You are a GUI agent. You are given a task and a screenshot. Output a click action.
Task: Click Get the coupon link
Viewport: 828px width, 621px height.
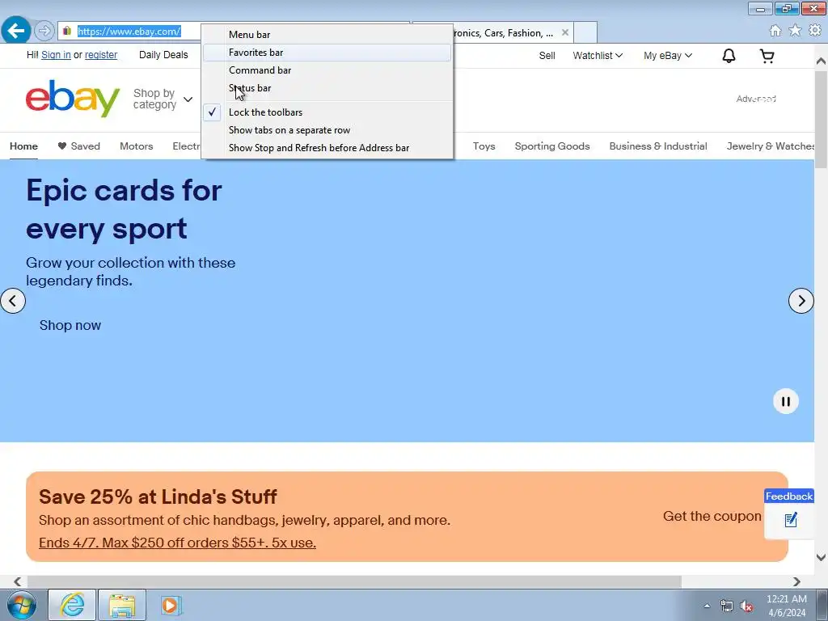pos(712,516)
